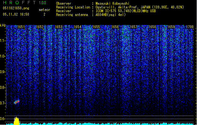The image size is (197, 125).
Task: Click the red meteor echo on the spectrogram
Action: click(17, 102)
